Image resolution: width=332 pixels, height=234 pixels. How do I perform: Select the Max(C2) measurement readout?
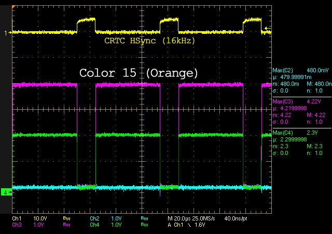coord(301,71)
